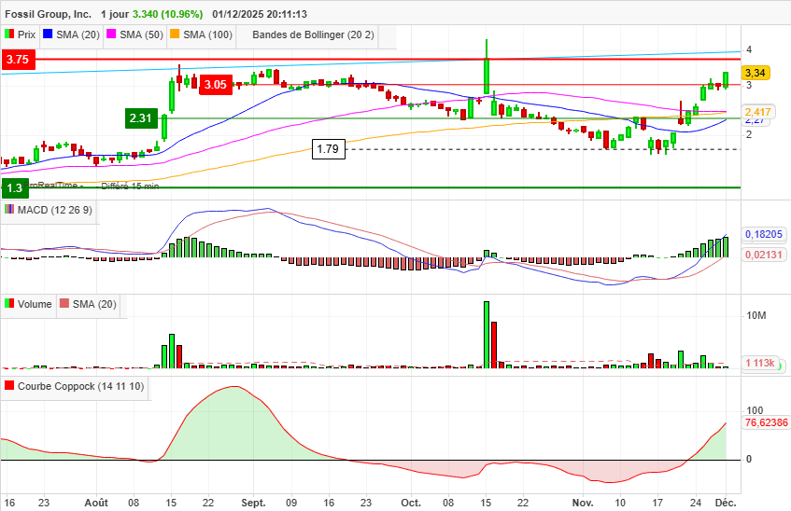Viewport: 791px width, 511px height.
Task: Click the 01/12/2025 20:11:13 timestamp
Action: click(x=260, y=14)
